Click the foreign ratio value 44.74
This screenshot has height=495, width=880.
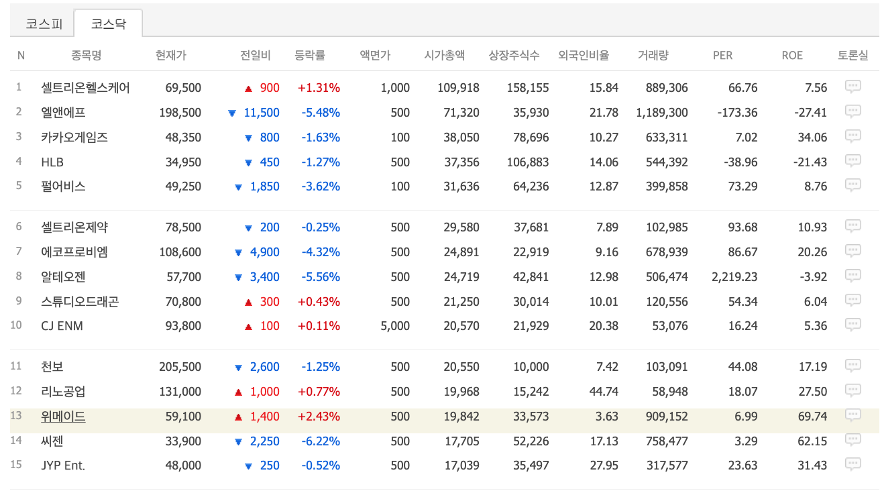pos(604,392)
